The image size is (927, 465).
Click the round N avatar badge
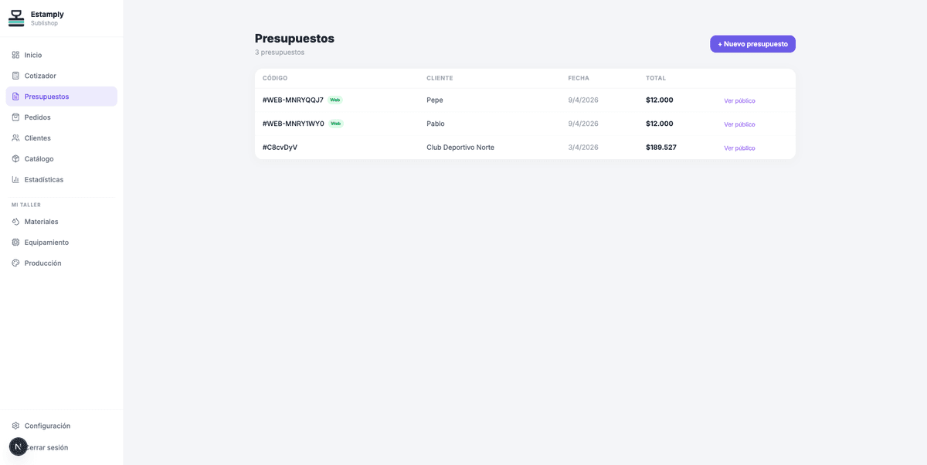[x=18, y=446]
